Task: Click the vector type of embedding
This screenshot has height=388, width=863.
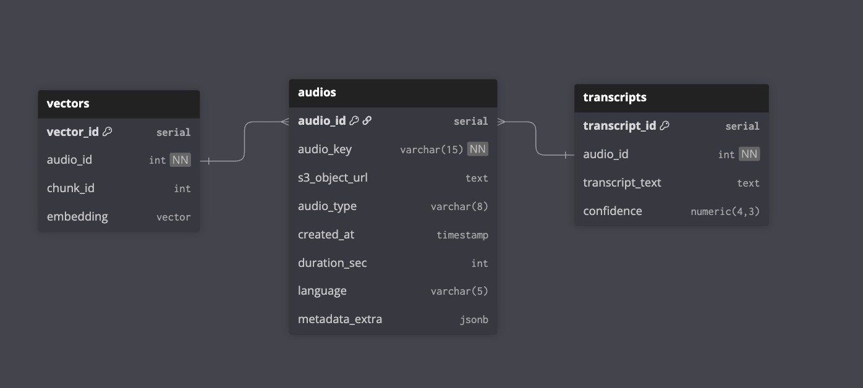Action: click(x=174, y=217)
